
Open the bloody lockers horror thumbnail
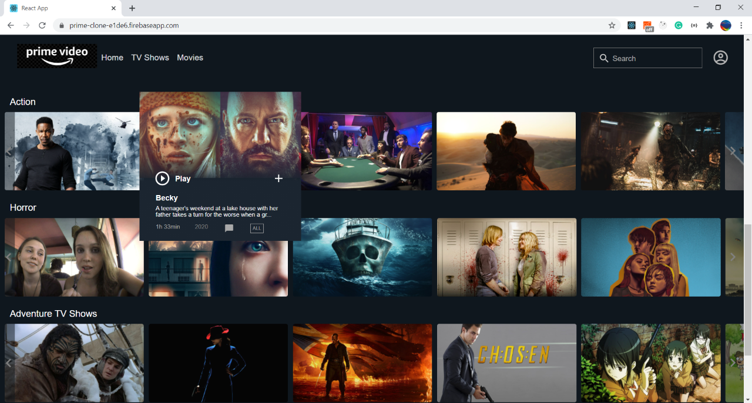tap(506, 257)
